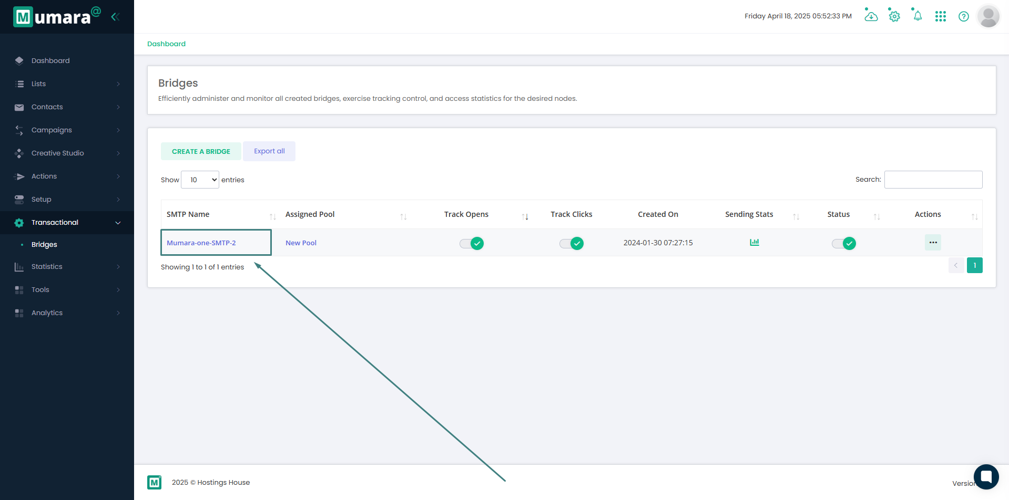Viewport: 1009px width, 500px height.
Task: Click the Transactional gear icon
Action: point(19,223)
